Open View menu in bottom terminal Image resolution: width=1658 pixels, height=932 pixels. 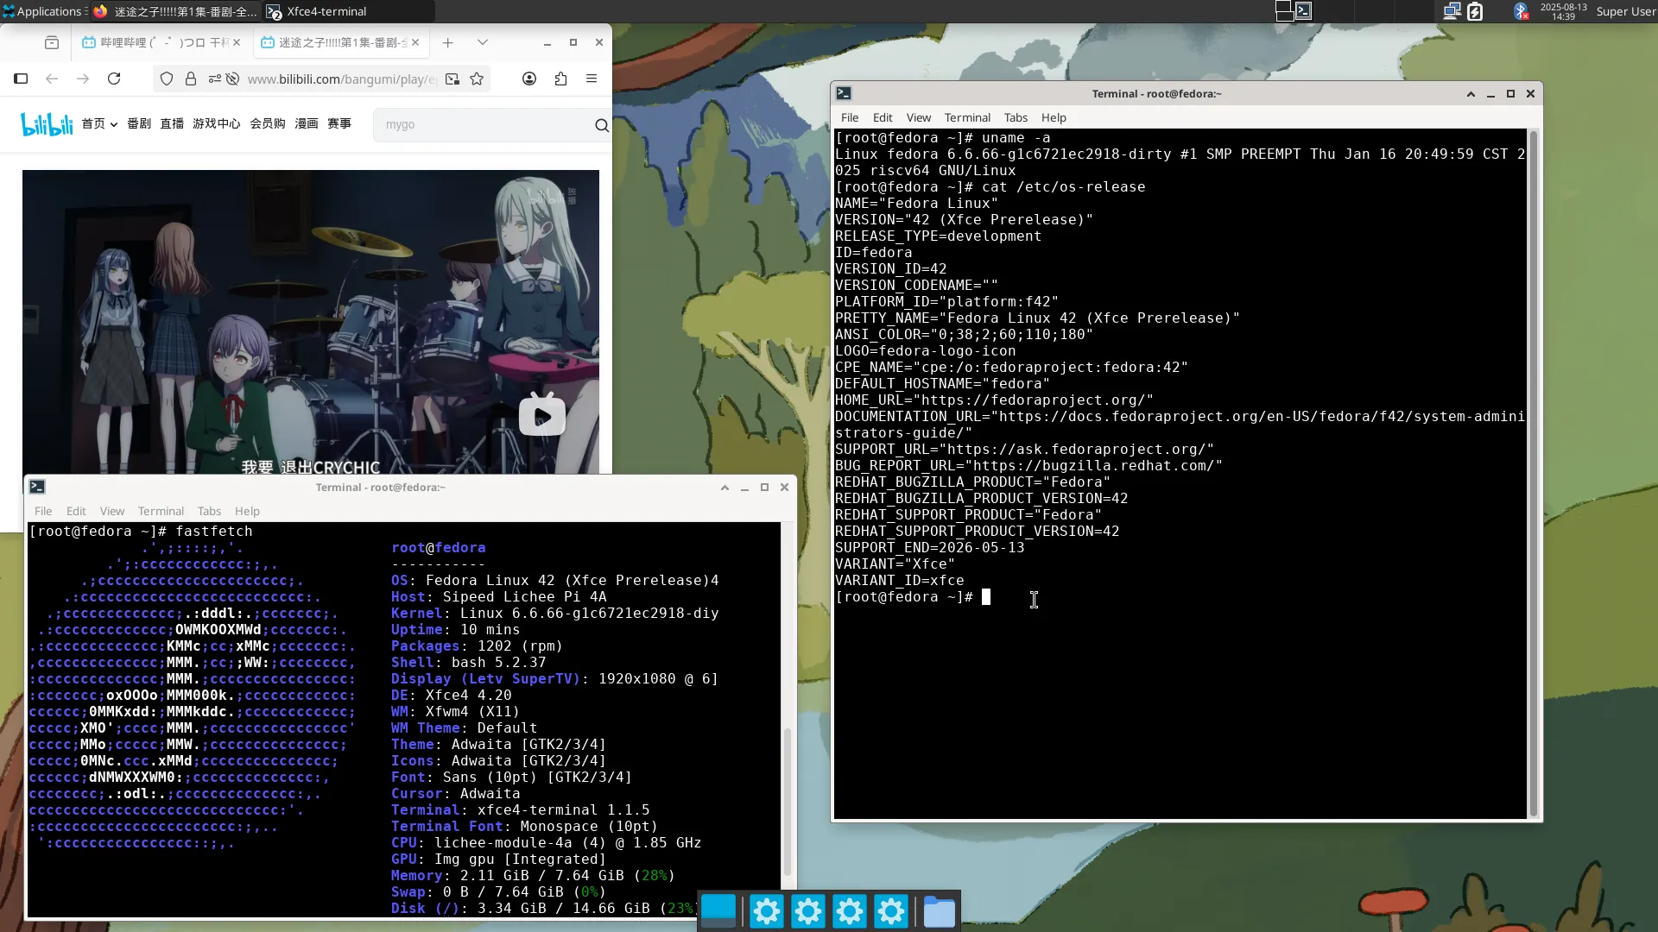(111, 511)
